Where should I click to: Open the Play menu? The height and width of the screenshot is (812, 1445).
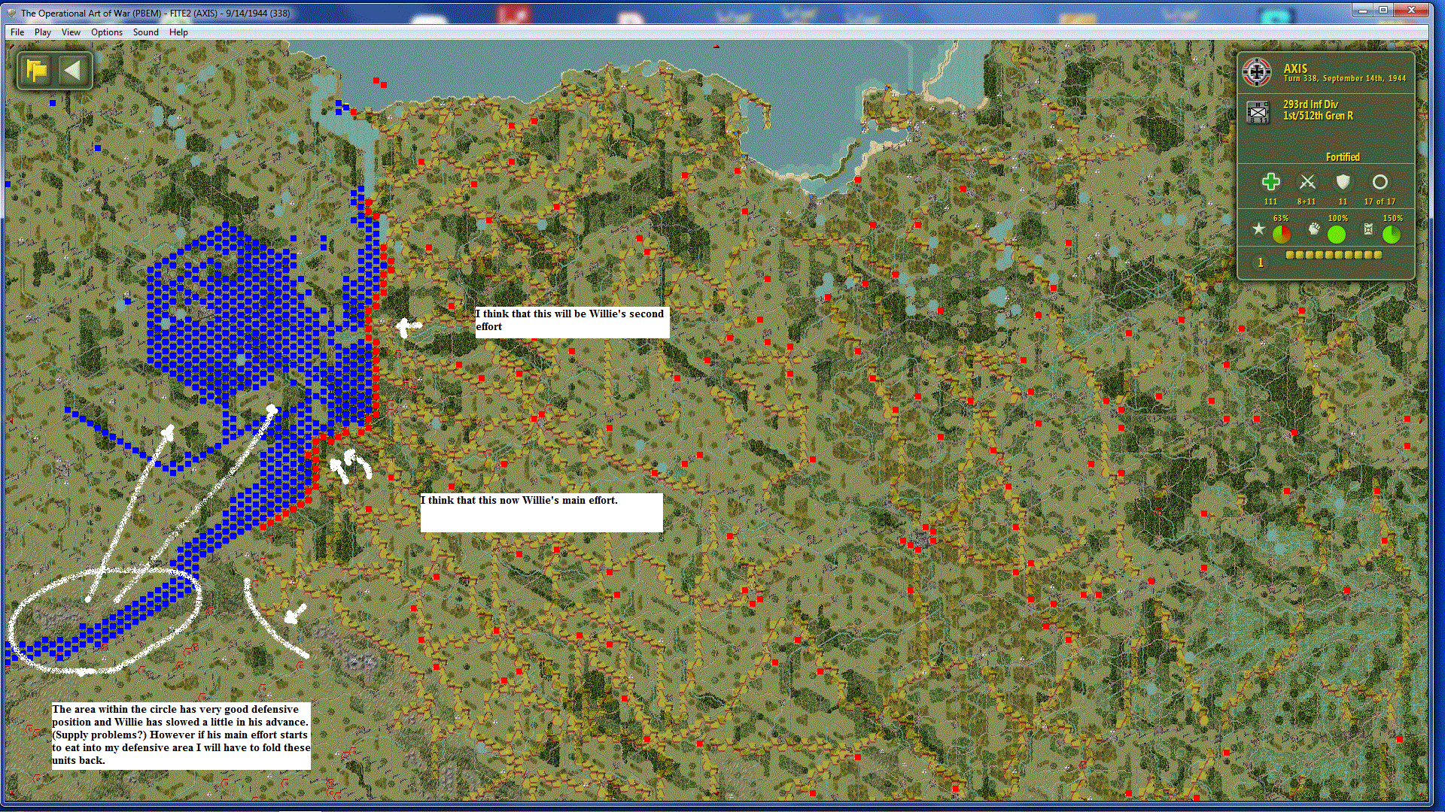pos(43,32)
